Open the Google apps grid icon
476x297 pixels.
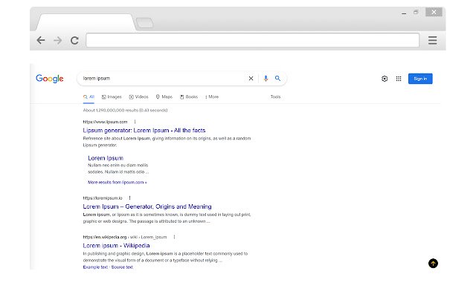(x=399, y=79)
